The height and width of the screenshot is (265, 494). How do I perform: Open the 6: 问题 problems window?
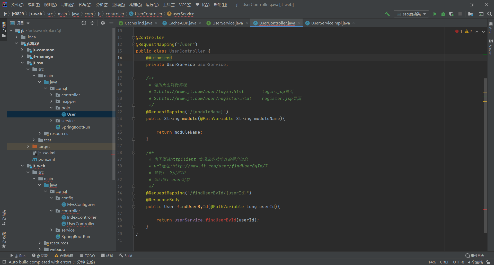40,255
